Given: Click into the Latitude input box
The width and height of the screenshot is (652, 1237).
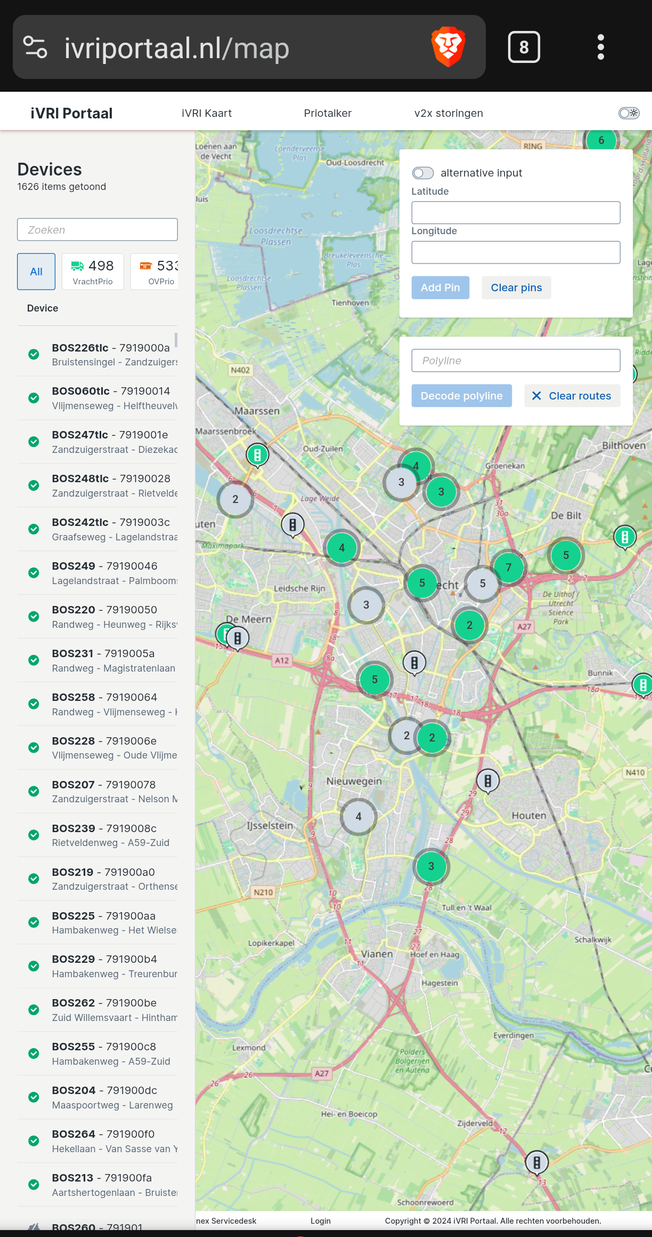Looking at the screenshot, I should 516,213.
